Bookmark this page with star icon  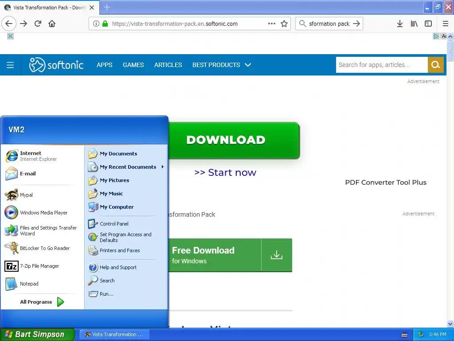coord(284,24)
